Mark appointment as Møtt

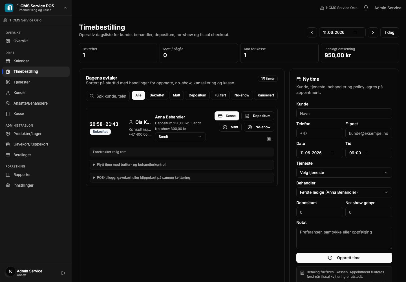[230, 127]
